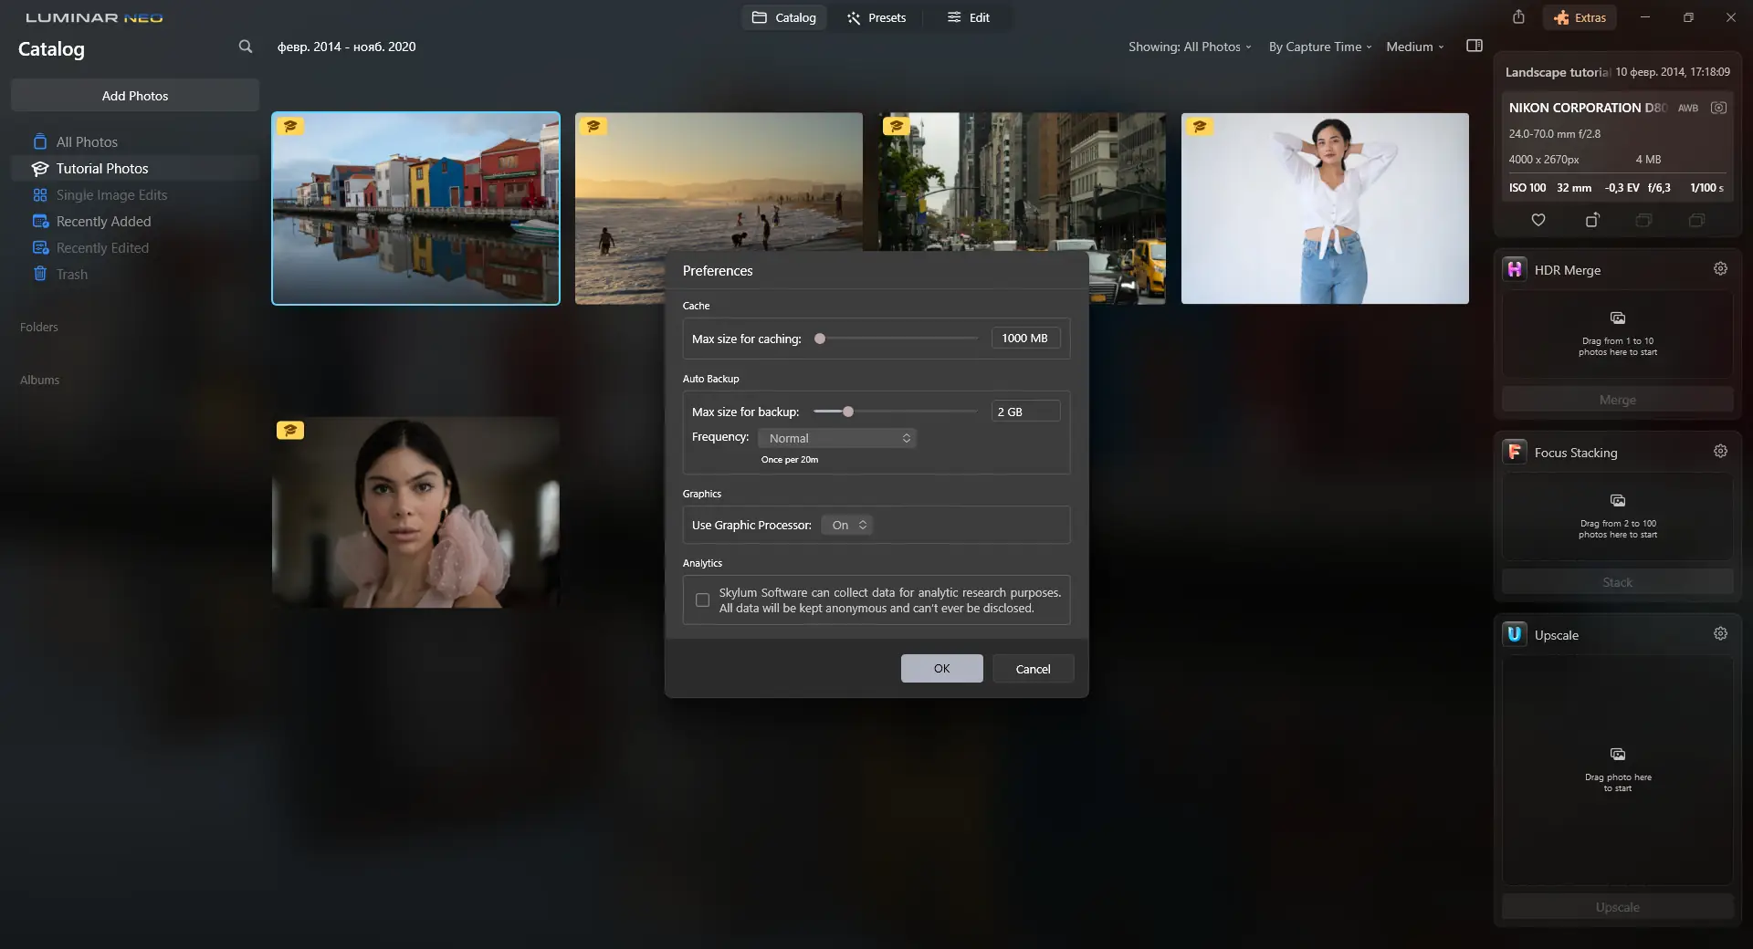
Task: Open Focus Stacking settings gear
Action: point(1720,452)
